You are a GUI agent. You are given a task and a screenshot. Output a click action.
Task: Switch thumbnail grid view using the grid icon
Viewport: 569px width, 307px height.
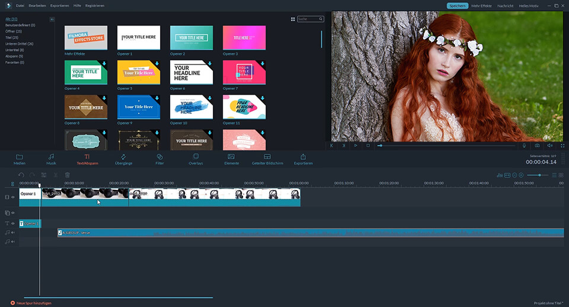(x=293, y=19)
